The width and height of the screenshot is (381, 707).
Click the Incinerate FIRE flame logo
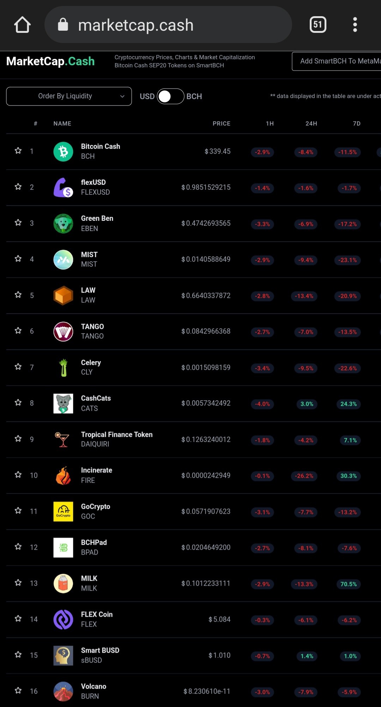click(63, 475)
